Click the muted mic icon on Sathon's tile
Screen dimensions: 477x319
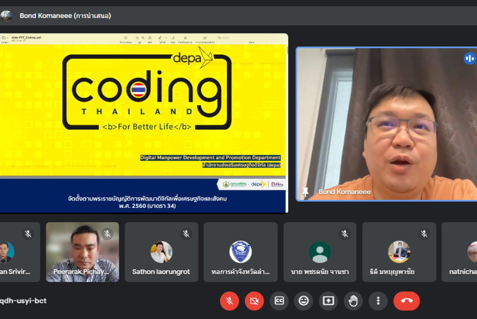pos(186,234)
